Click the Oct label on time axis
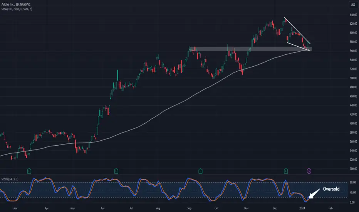The height and width of the screenshot is (212, 359). point(216,208)
